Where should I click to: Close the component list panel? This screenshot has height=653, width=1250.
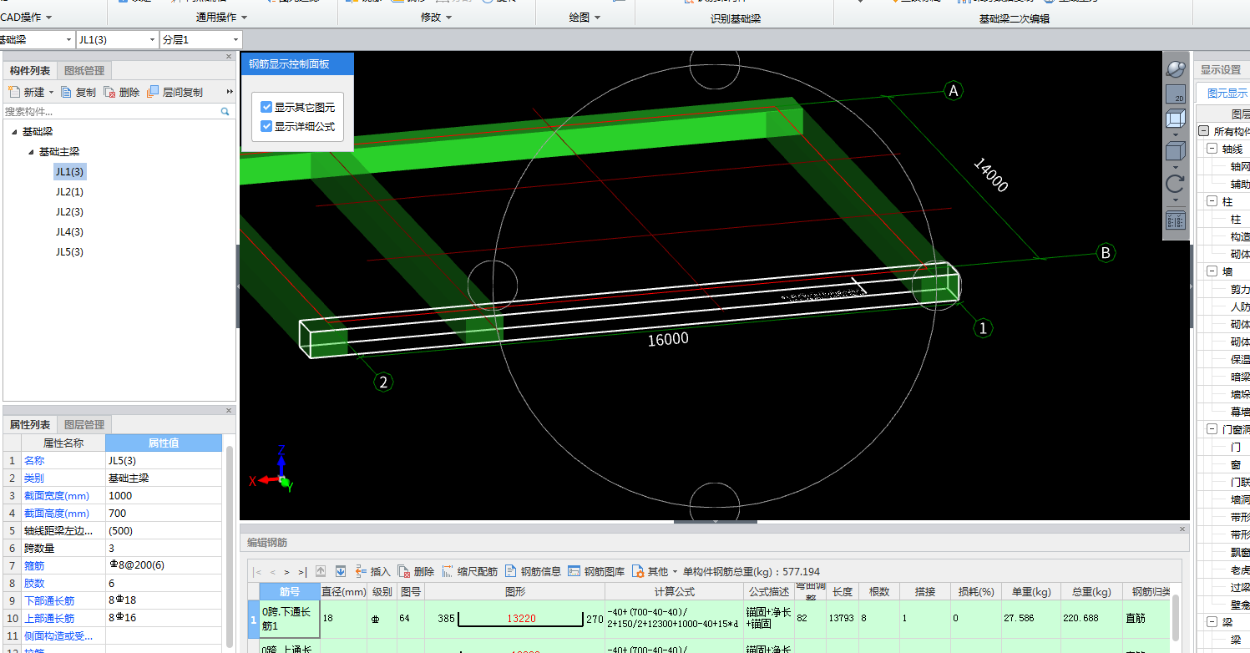click(229, 57)
